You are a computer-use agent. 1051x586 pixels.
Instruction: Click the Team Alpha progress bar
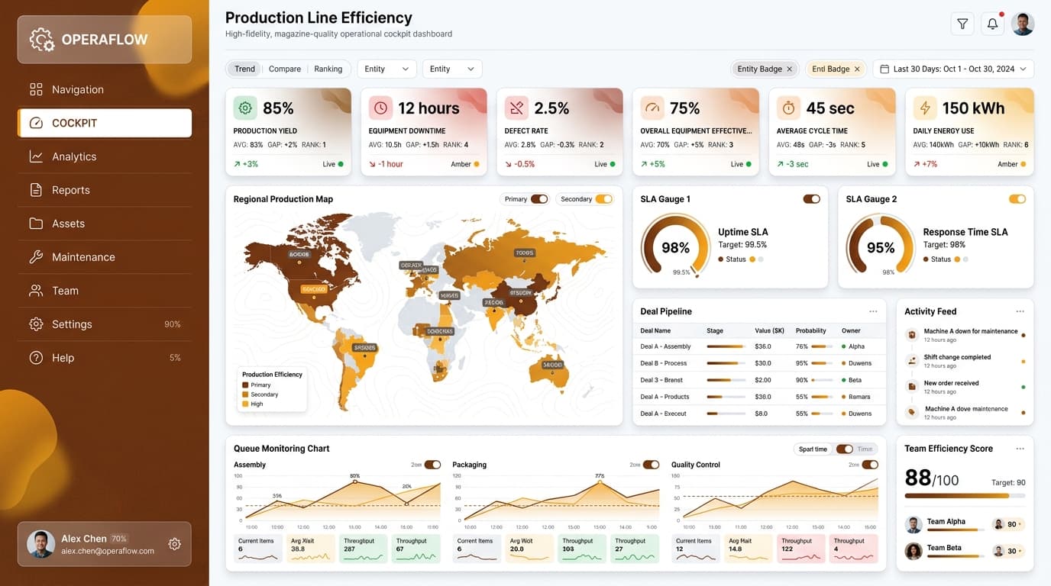coord(955,530)
